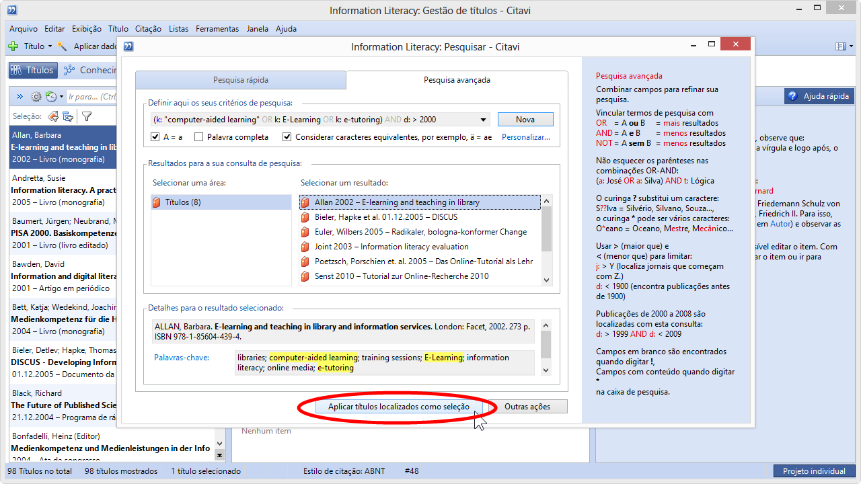Image resolution: width=861 pixels, height=484 pixels.
Task: Click the results list scrollbar up arrow
Action: tap(546, 200)
